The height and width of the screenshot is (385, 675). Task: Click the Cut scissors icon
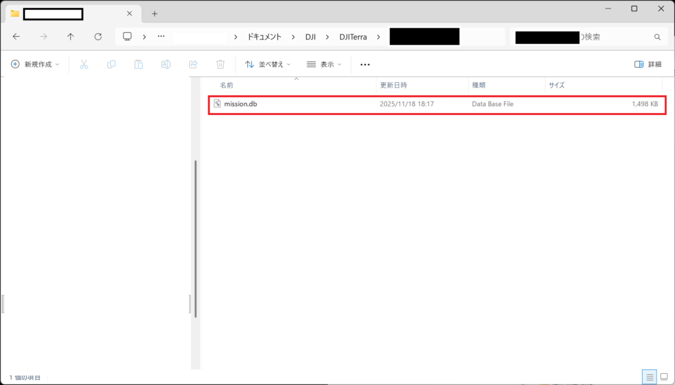(84, 64)
